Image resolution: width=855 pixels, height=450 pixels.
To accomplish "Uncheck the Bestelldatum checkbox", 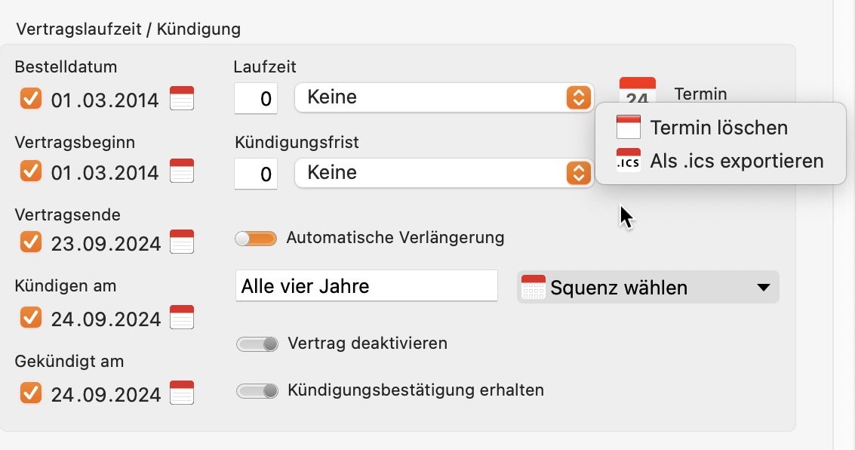I will click(x=30, y=99).
